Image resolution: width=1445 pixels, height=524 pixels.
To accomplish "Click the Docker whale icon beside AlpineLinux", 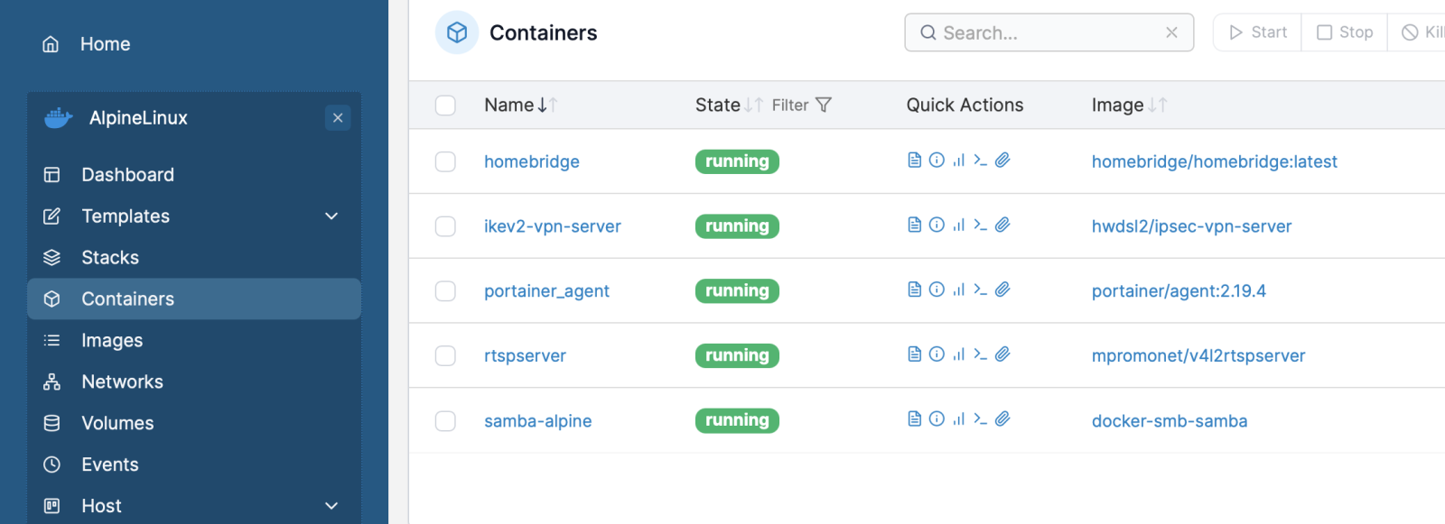I will tap(59, 118).
